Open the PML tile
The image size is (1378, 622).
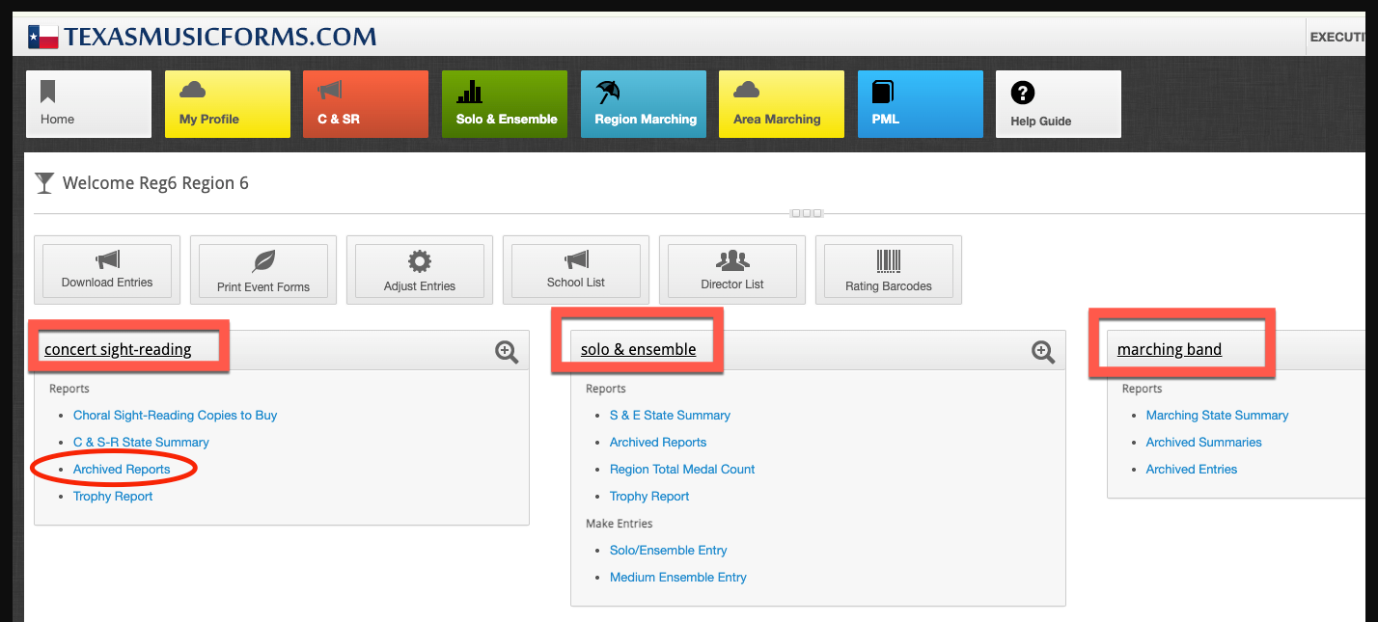coord(921,104)
